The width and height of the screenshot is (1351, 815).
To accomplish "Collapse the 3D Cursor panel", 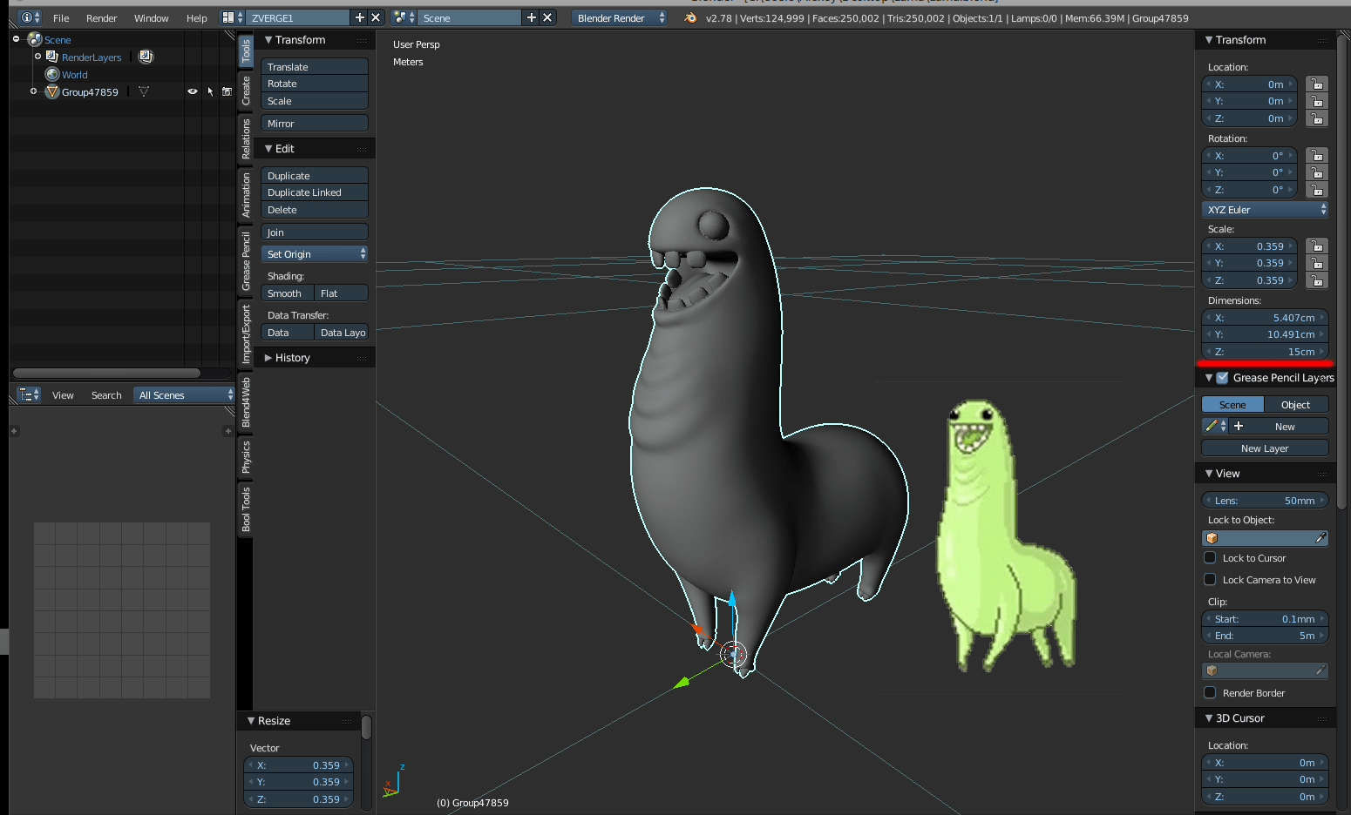I will point(1208,717).
